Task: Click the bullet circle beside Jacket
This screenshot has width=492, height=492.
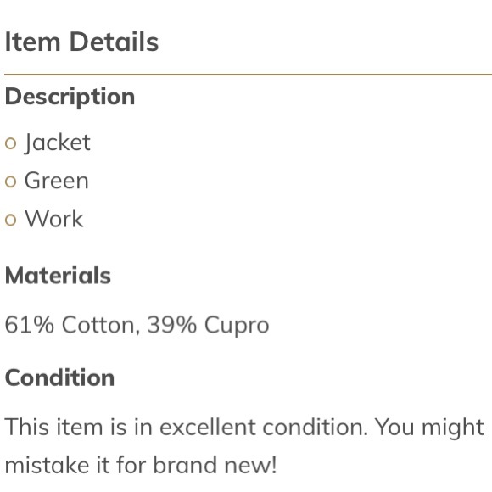Action: click(11, 143)
